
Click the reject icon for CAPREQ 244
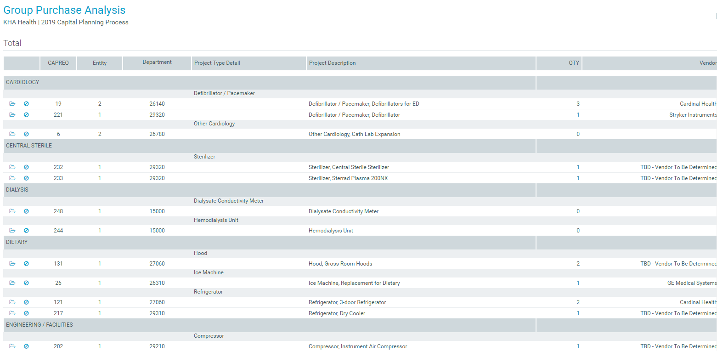[x=26, y=231]
